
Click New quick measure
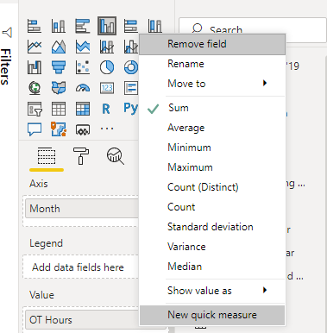pos(212,315)
